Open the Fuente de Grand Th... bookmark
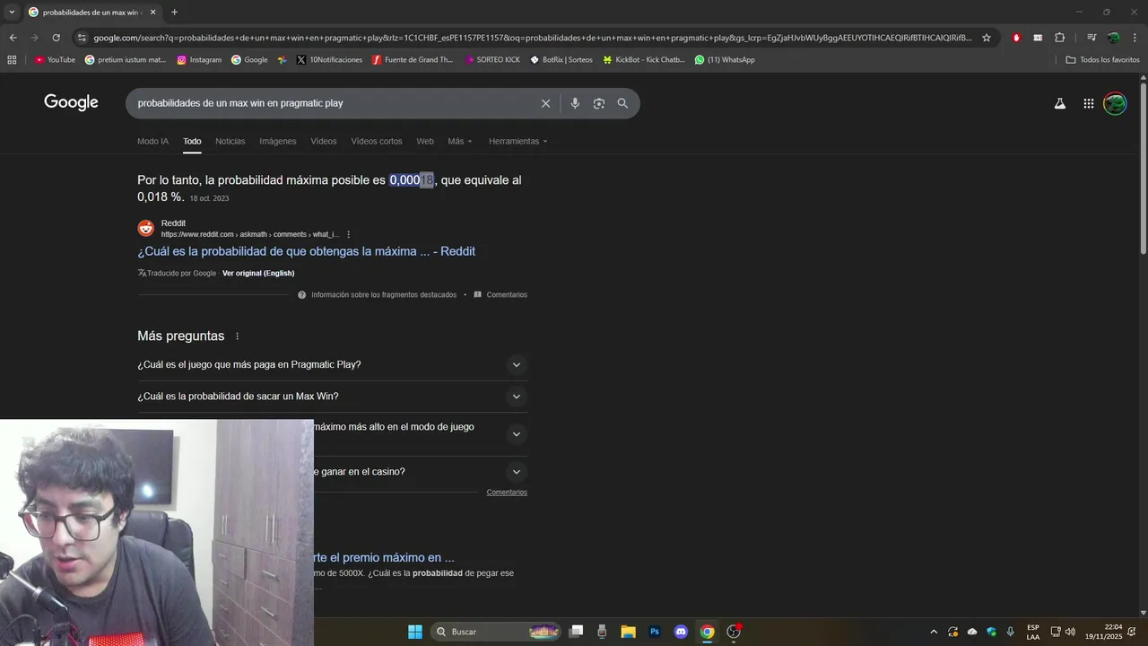Viewport: 1148px width, 646px height. [x=413, y=60]
